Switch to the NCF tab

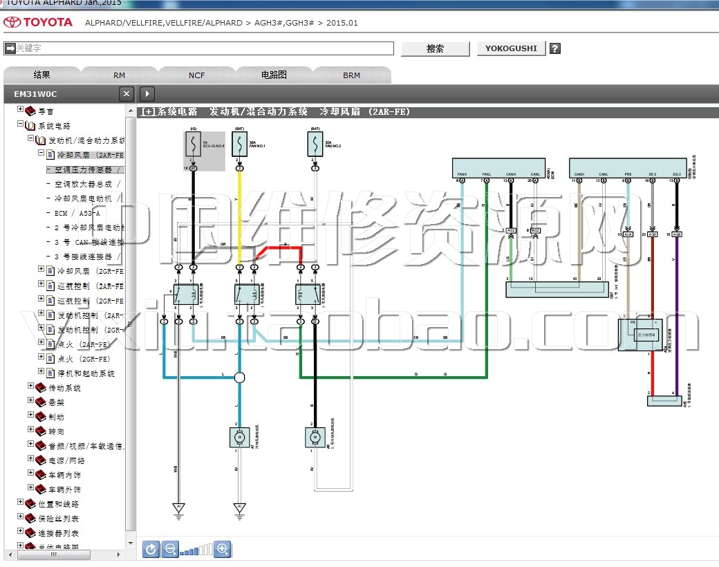(x=197, y=75)
